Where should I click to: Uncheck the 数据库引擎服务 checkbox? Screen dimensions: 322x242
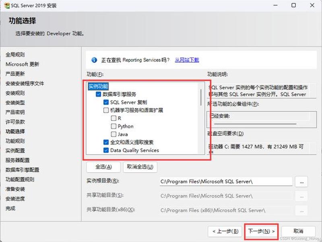coord(98,94)
